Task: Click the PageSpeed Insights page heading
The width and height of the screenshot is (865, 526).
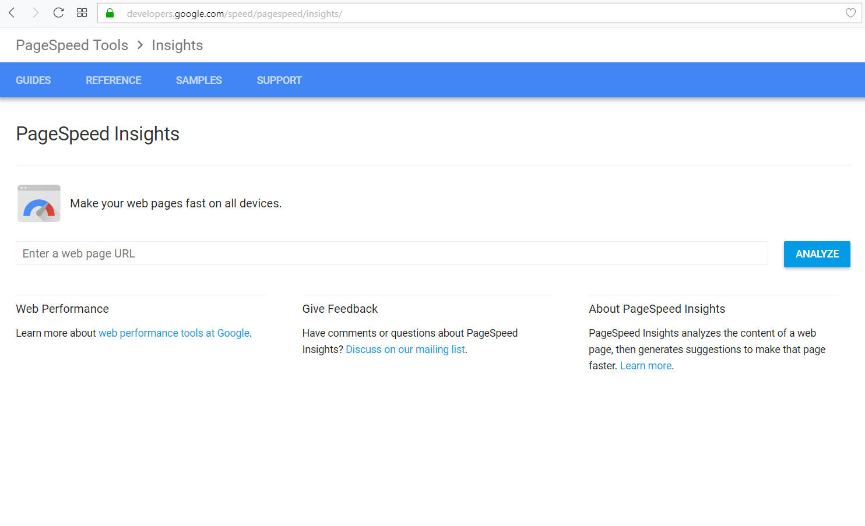Action: point(98,134)
